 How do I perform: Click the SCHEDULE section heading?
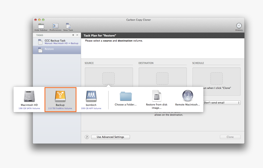tap(198, 63)
